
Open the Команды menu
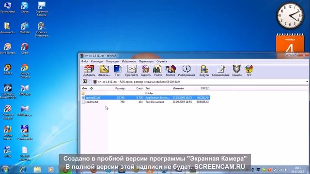coord(97,61)
